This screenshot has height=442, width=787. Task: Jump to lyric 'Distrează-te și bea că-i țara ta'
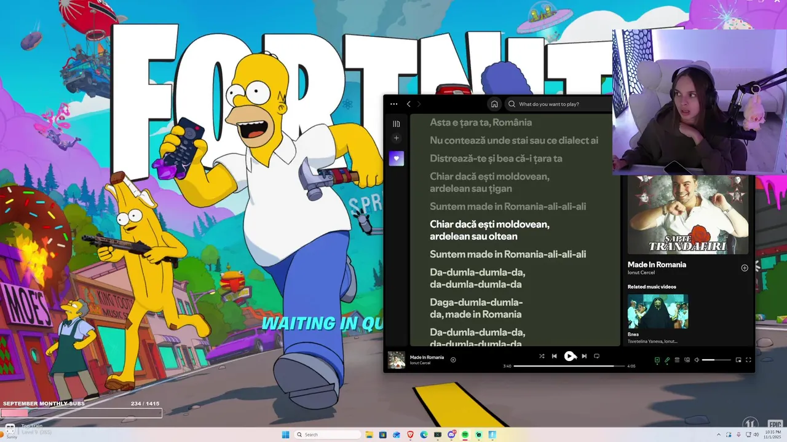point(496,158)
